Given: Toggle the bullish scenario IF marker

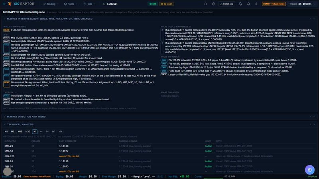Looking at the screenshot, I should [162, 35].
